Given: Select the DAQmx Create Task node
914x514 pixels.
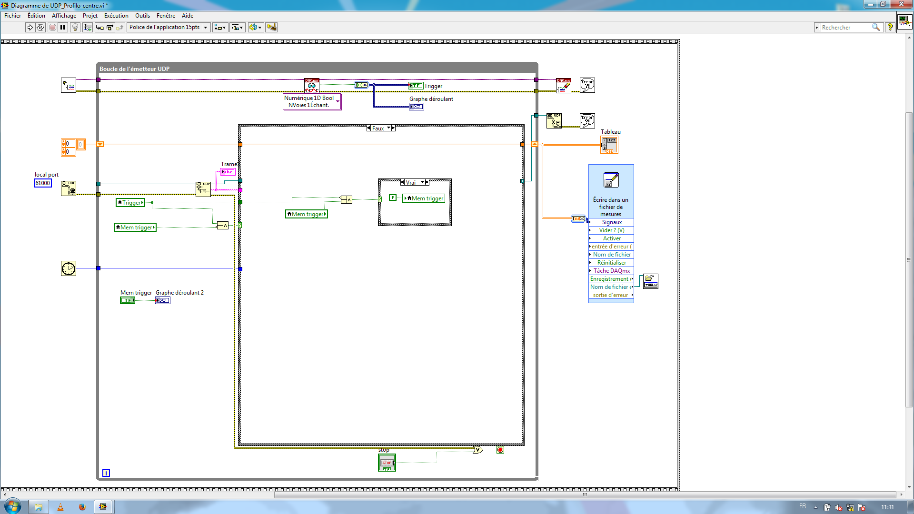Looking at the screenshot, I should tap(69, 85).
